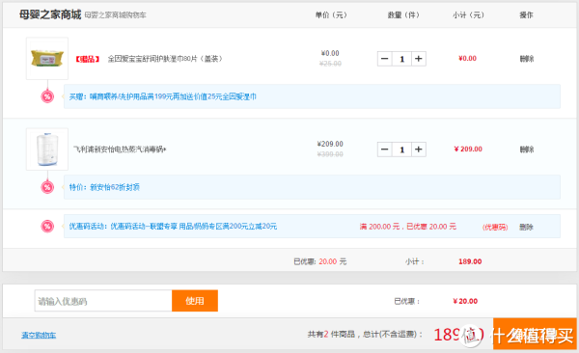Click the ¥ 209.00 subtotal of sterilizer
579x353 pixels.
(468, 149)
